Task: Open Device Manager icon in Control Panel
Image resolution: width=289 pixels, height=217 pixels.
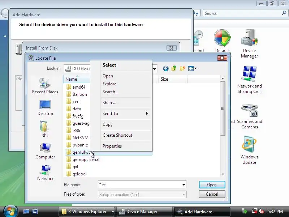Action: (249, 44)
